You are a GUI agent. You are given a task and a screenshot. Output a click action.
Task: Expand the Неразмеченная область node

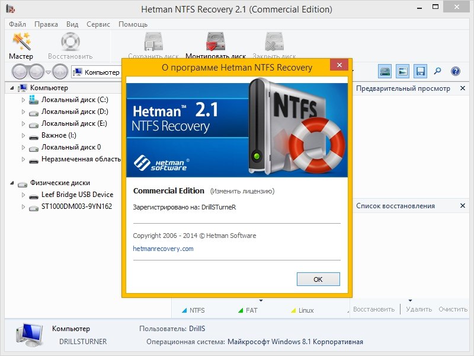tap(23, 159)
